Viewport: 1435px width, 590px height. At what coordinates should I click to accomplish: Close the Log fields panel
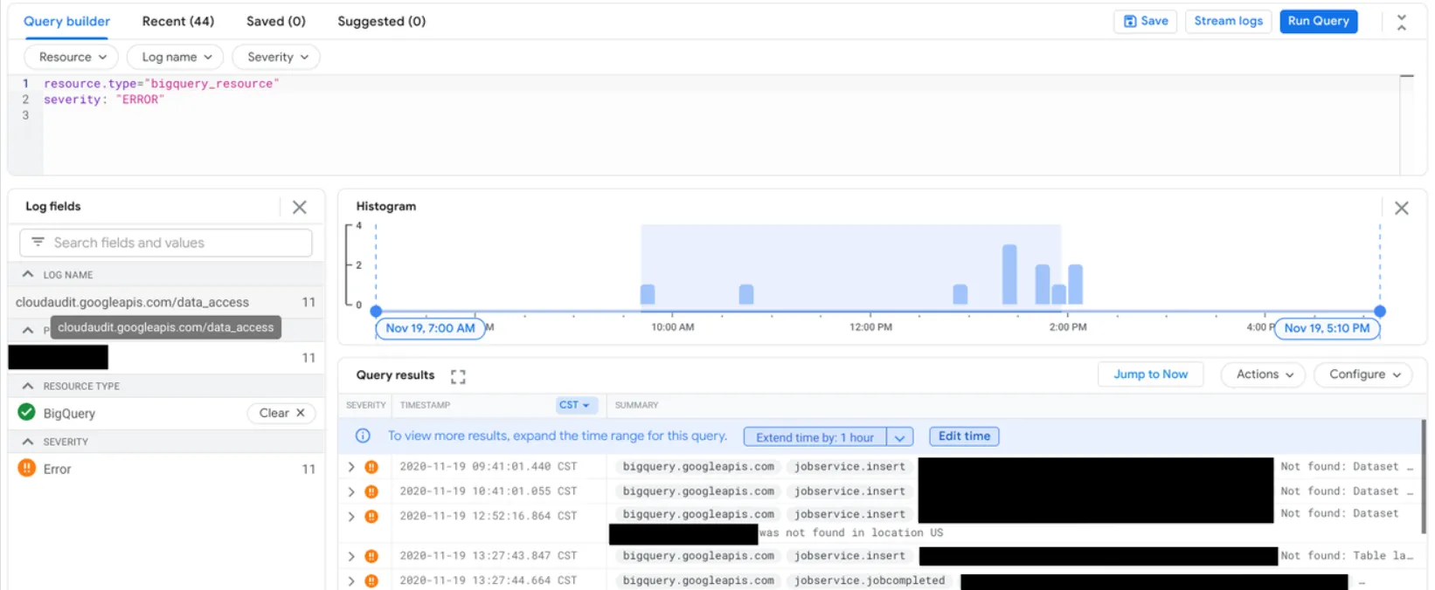(300, 207)
